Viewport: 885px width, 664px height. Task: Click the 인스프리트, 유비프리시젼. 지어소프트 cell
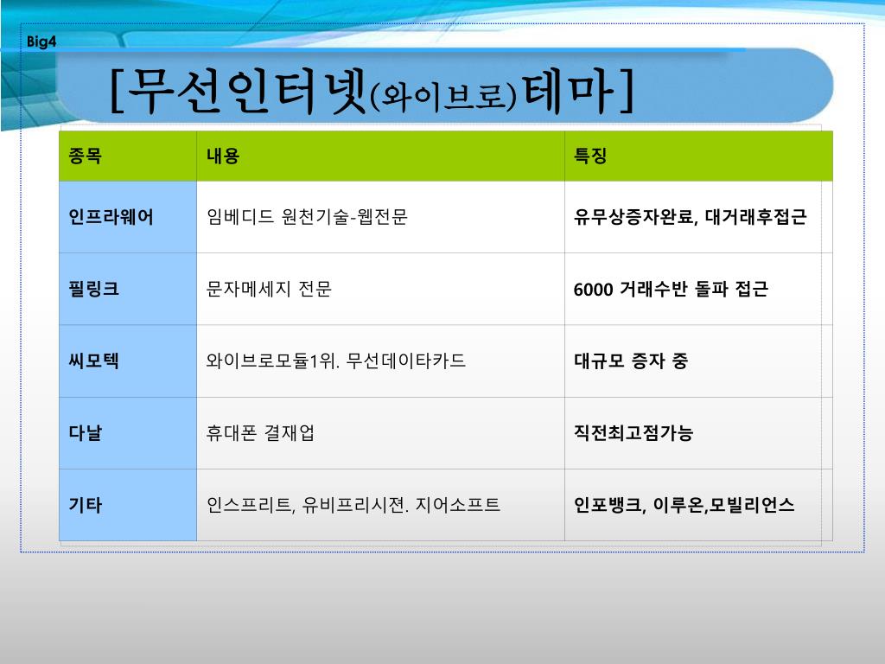pyautogui.click(x=380, y=505)
